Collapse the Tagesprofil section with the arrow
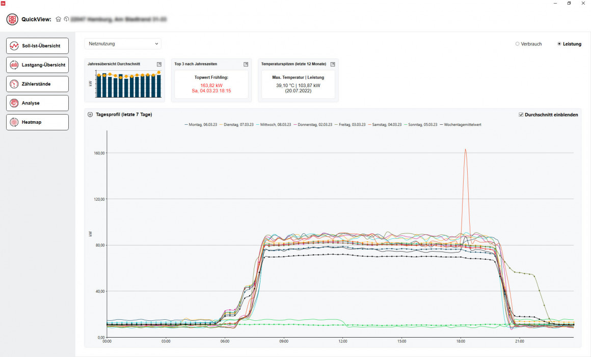Image resolution: width=591 pixels, height=357 pixels. click(x=90, y=115)
